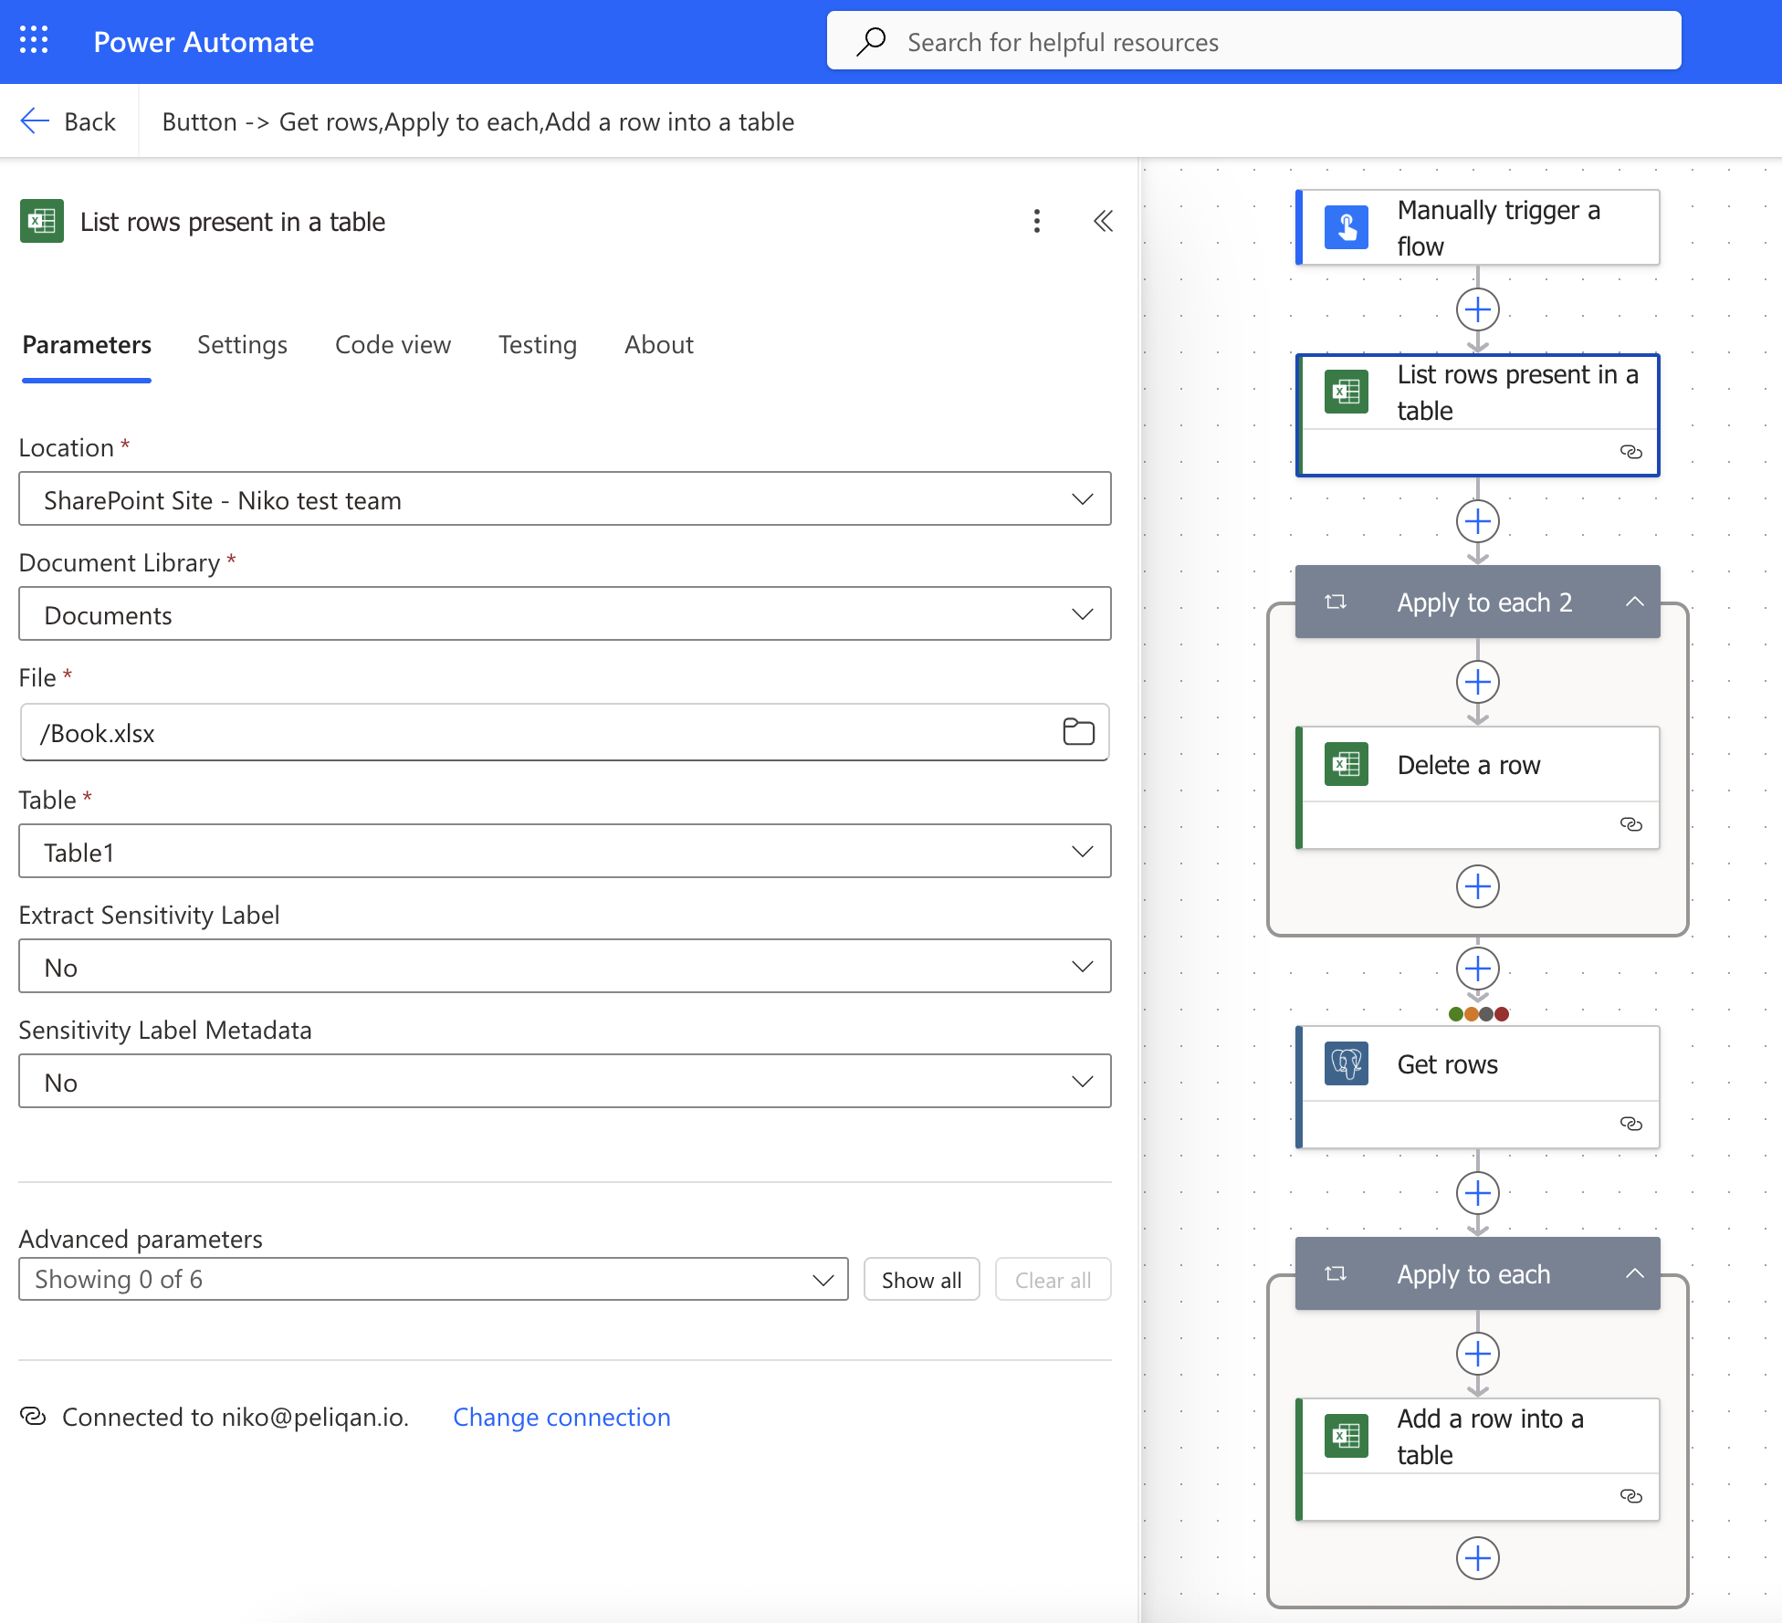
Task: Click the Change connection link
Action: pos(561,1417)
